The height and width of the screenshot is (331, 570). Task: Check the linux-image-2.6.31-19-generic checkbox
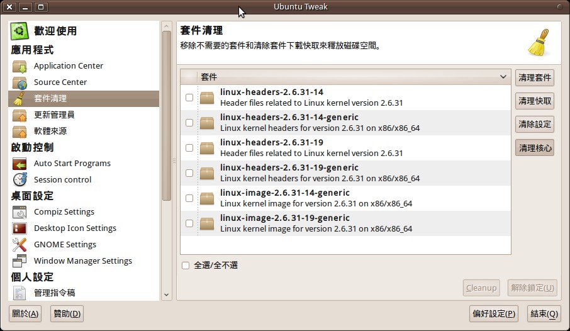tap(189, 223)
